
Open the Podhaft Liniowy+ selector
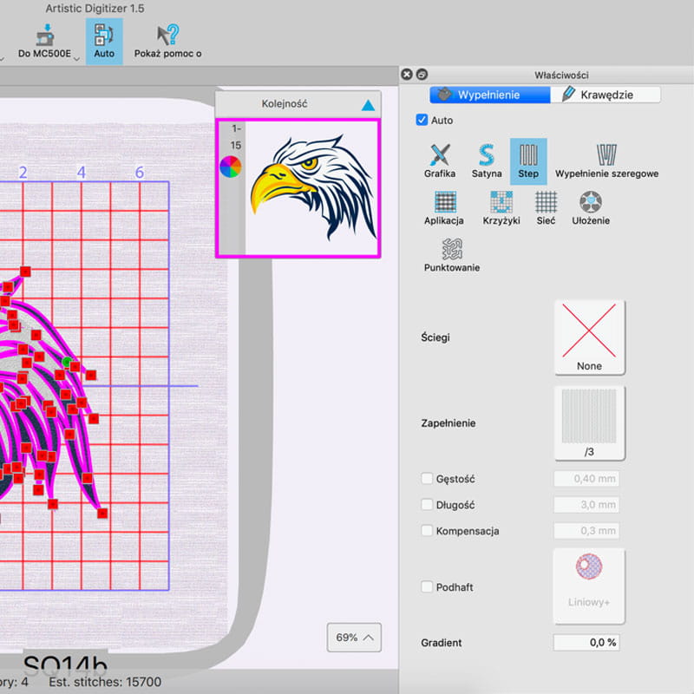[x=589, y=586]
